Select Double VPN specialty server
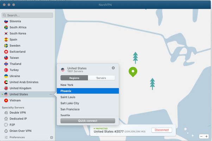Viewport: 212px width, 141px height. [x=27, y=113]
